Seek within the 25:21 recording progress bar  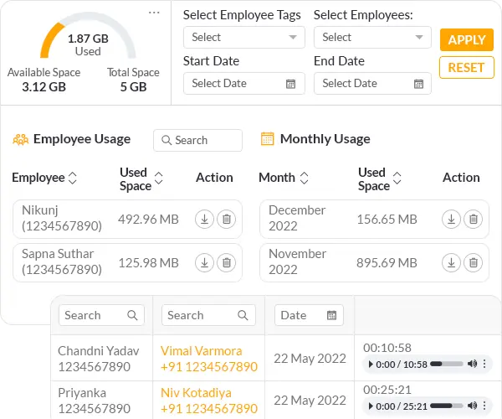(x=446, y=406)
